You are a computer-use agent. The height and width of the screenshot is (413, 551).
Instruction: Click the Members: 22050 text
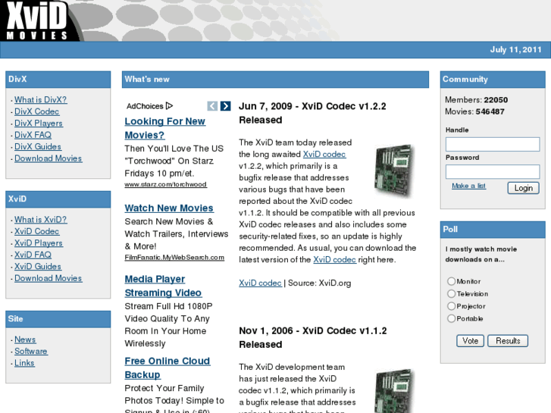point(476,100)
